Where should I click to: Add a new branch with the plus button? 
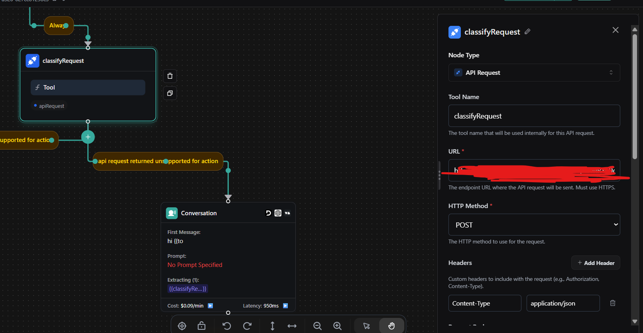point(88,137)
